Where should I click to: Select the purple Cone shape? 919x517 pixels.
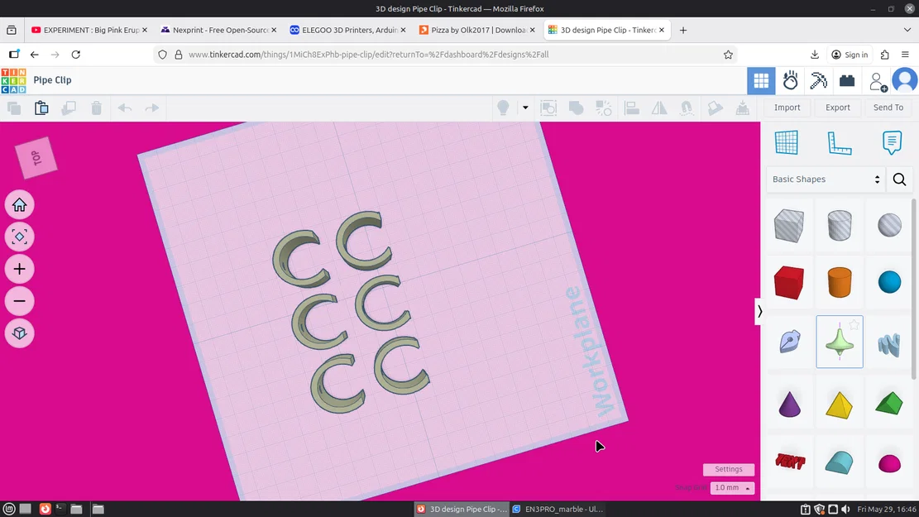pyautogui.click(x=789, y=405)
